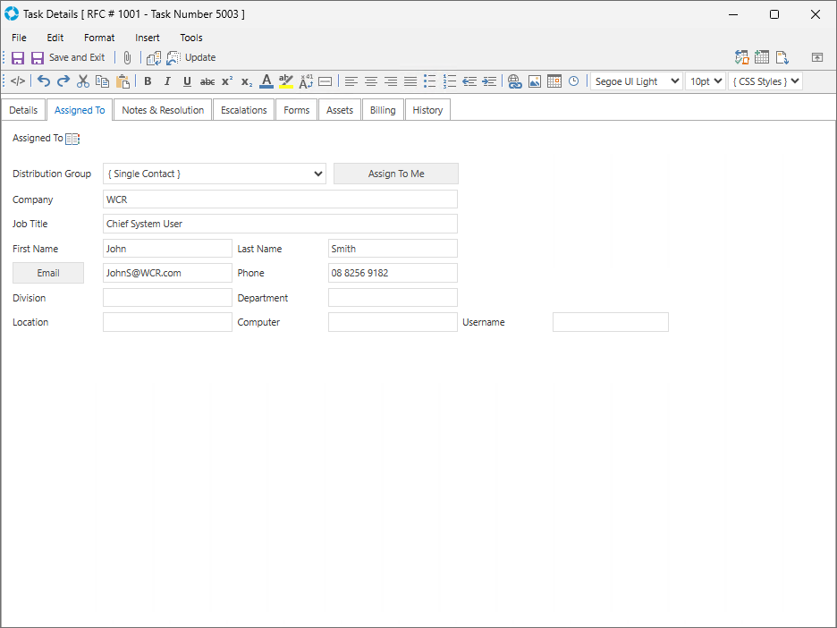Click the attachment paperclip icon

(127, 57)
